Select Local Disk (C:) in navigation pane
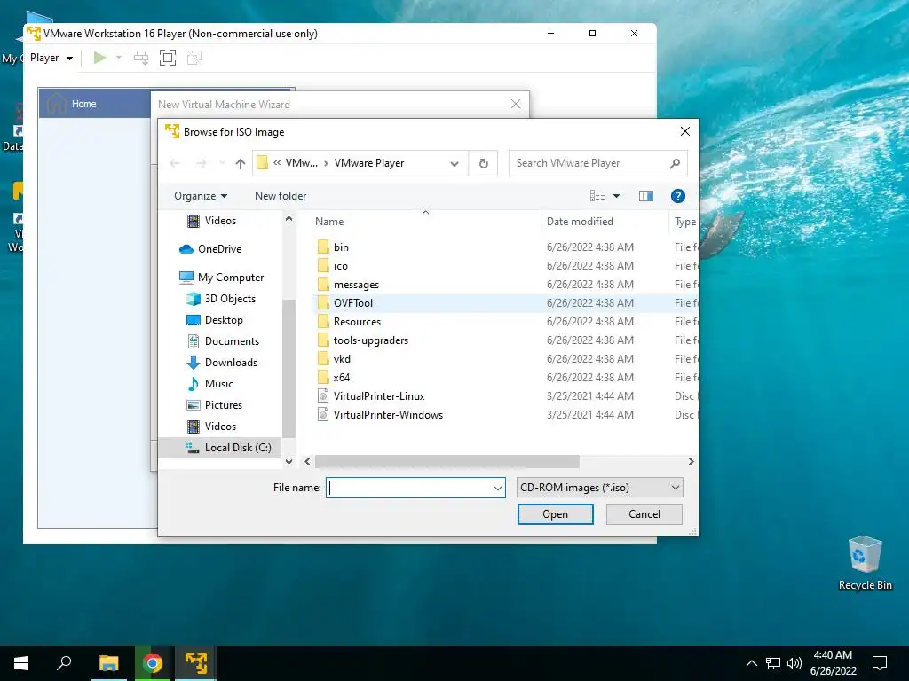909x681 pixels. [238, 448]
